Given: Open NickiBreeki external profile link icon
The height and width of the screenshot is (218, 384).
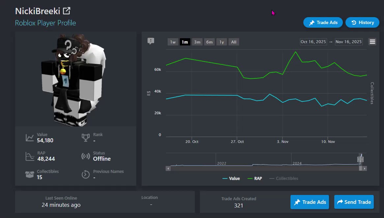Looking at the screenshot, I should tap(67, 11).
